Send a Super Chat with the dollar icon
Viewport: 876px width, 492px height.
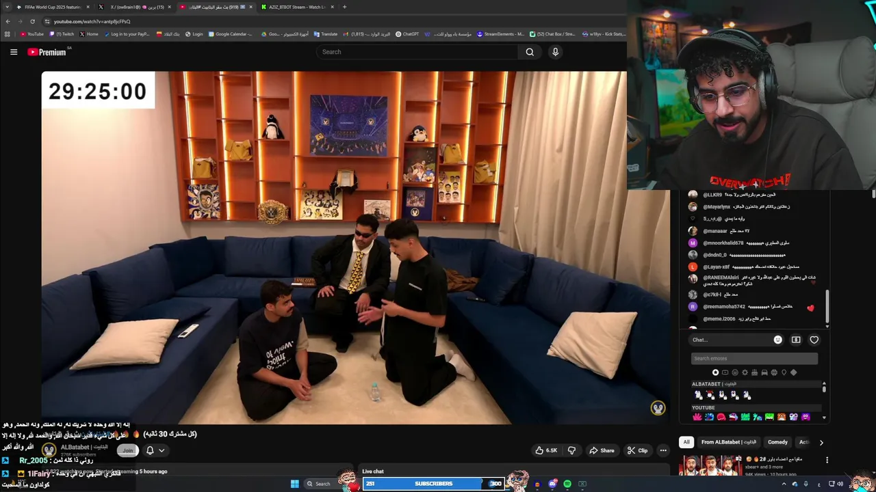796,340
